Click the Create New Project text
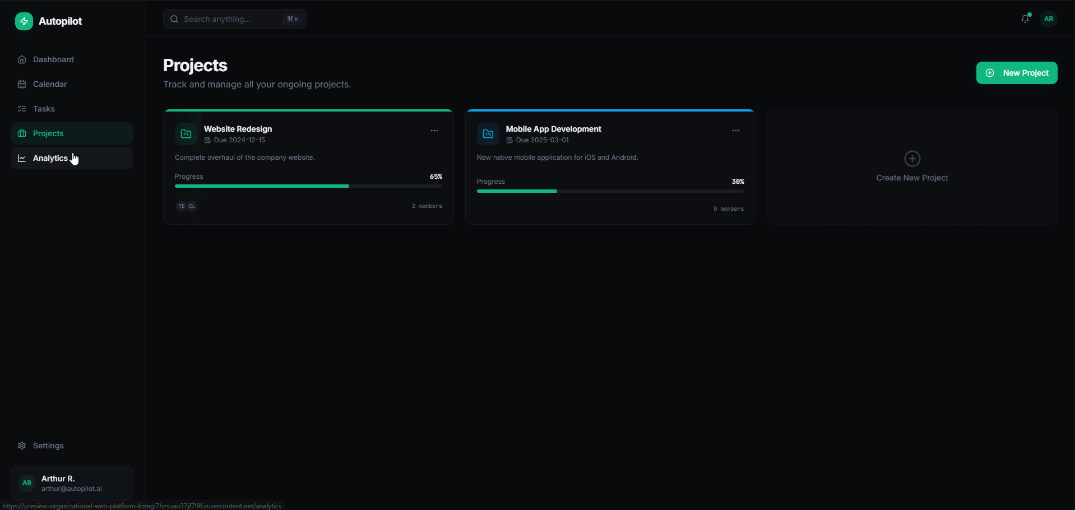1075x510 pixels. [x=912, y=178]
